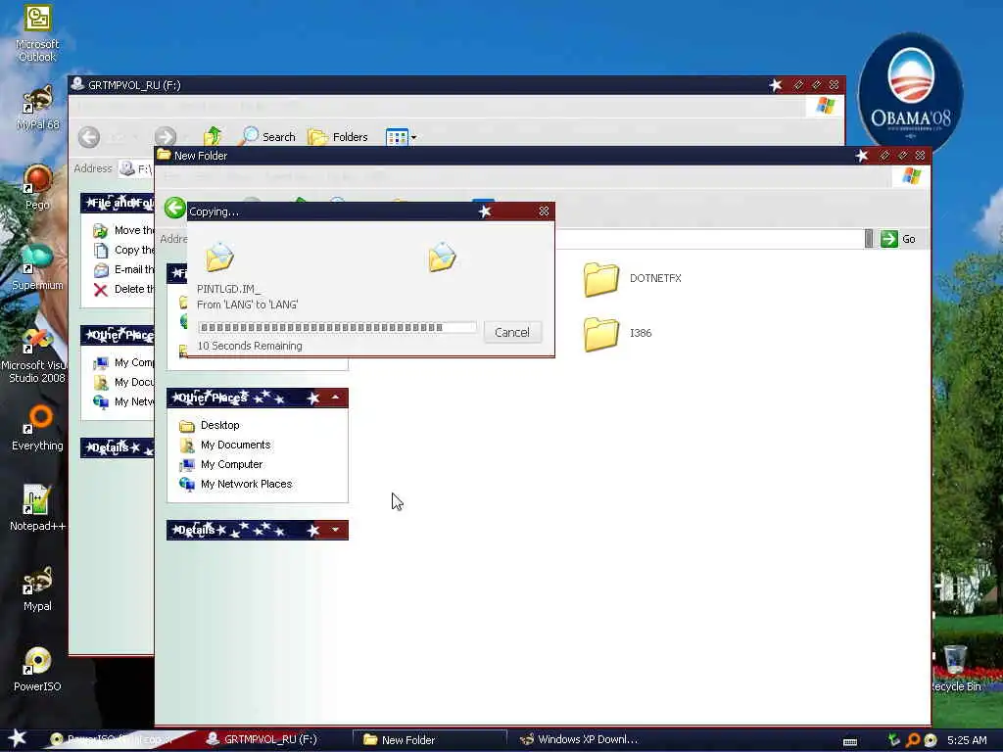Go up one folder level in GRTMPVOL_RU window

(213, 136)
